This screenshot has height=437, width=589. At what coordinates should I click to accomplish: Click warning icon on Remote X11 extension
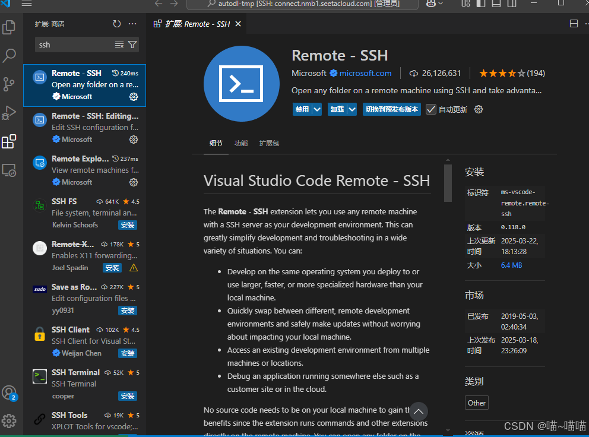coord(134,268)
